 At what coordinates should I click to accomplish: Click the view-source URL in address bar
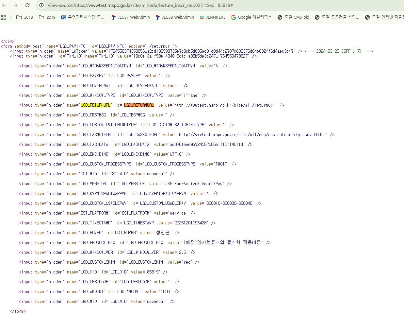tap(140, 5)
